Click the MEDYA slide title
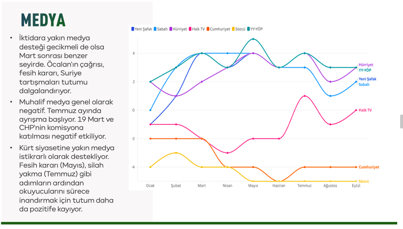The width and height of the screenshot is (403, 229). pos(43,19)
